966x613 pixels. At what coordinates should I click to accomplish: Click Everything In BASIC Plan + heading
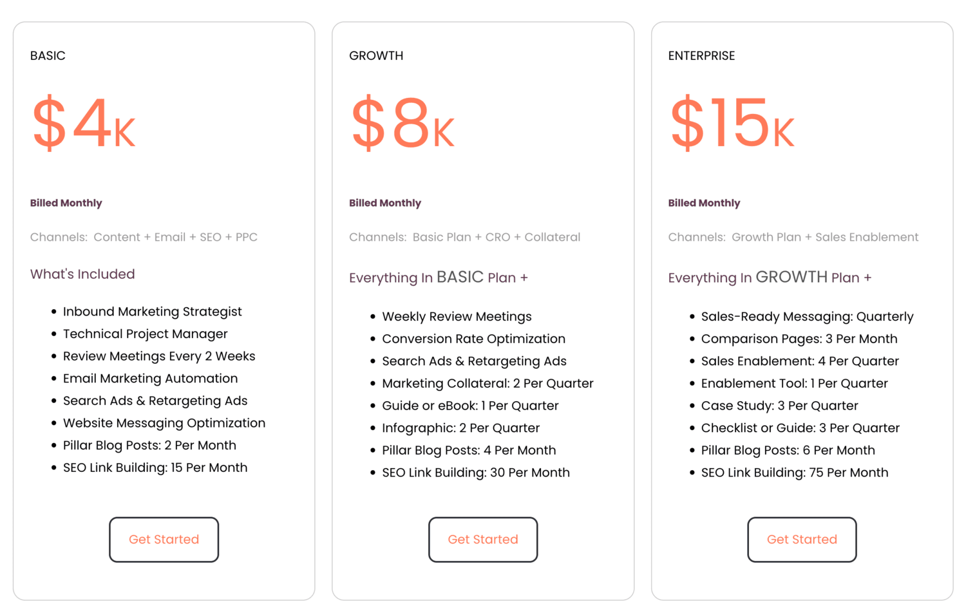click(x=438, y=277)
